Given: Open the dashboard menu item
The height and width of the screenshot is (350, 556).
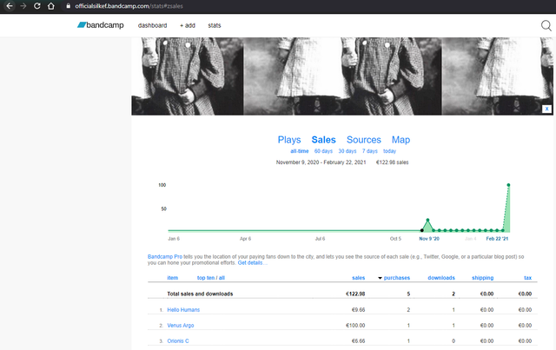Looking at the screenshot, I should point(153,25).
